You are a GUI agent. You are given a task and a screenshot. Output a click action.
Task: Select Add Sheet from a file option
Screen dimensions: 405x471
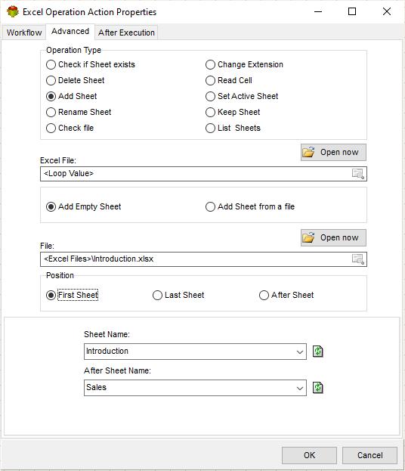250,206
